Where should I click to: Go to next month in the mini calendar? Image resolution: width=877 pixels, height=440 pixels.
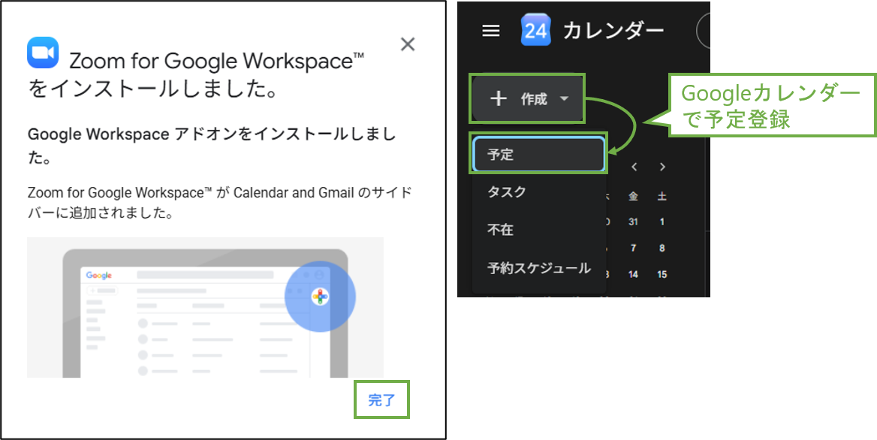click(x=662, y=167)
